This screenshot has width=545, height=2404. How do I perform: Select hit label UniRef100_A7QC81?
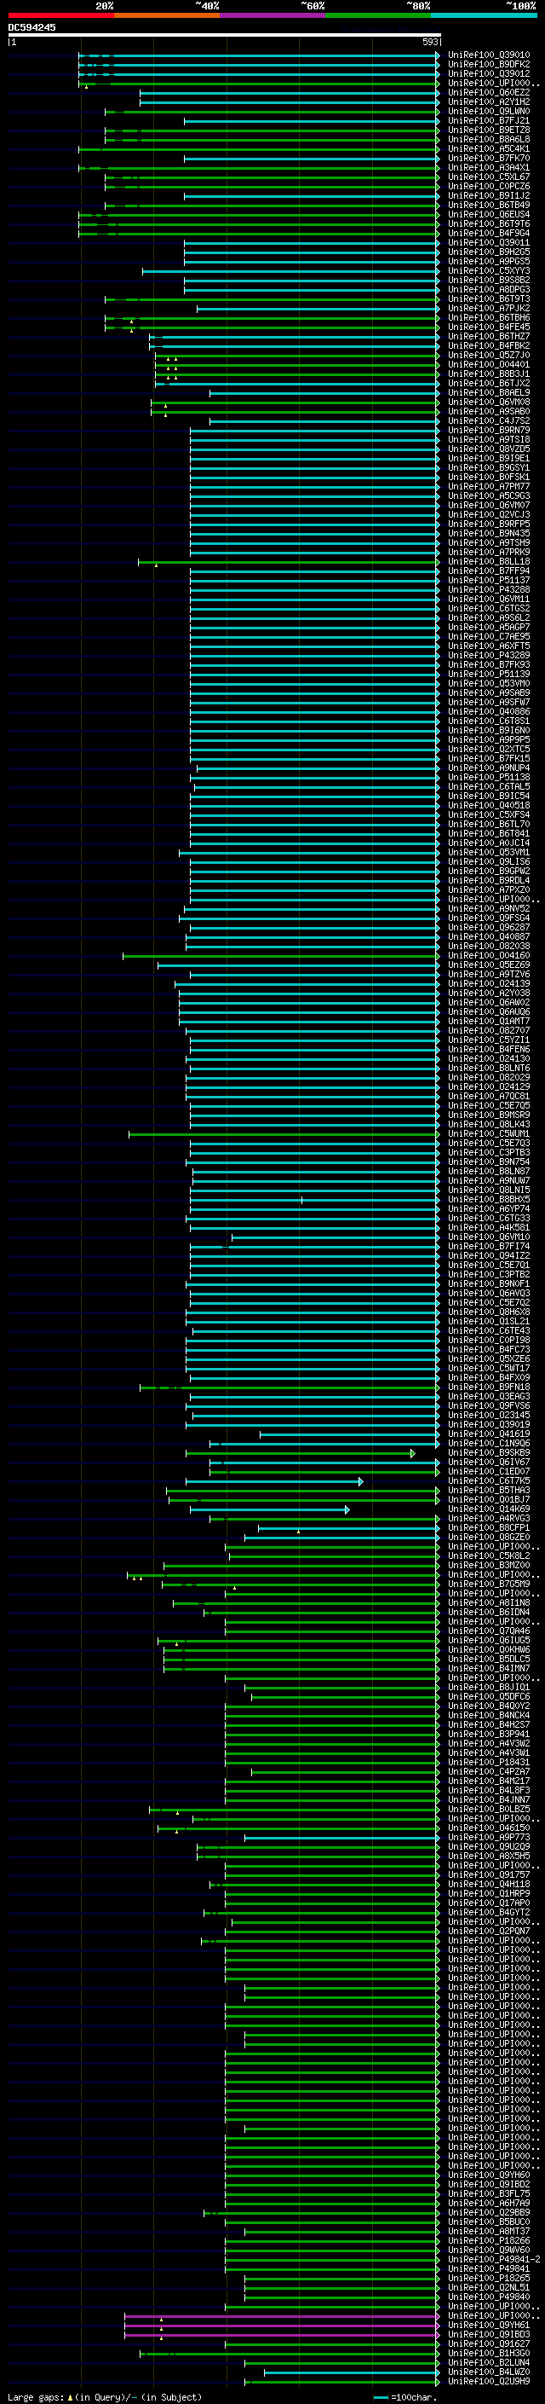pyautogui.click(x=488, y=1097)
